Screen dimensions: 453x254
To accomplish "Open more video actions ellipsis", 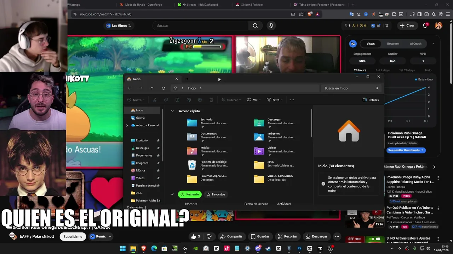I will click(337, 236).
